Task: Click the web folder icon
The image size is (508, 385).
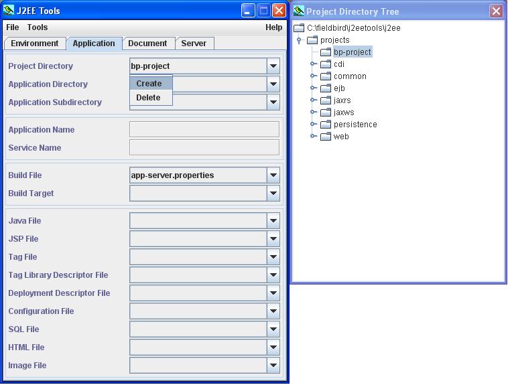Action: 325,137
